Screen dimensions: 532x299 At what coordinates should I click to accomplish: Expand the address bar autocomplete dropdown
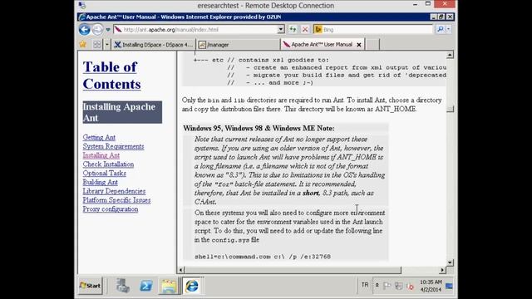281,30
